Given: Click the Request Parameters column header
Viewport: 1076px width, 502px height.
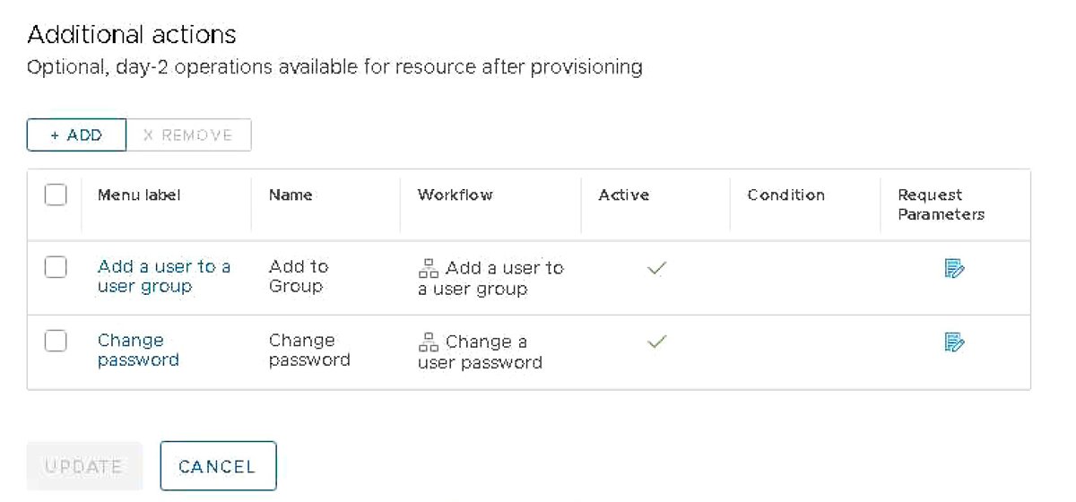Looking at the screenshot, I should [x=941, y=204].
